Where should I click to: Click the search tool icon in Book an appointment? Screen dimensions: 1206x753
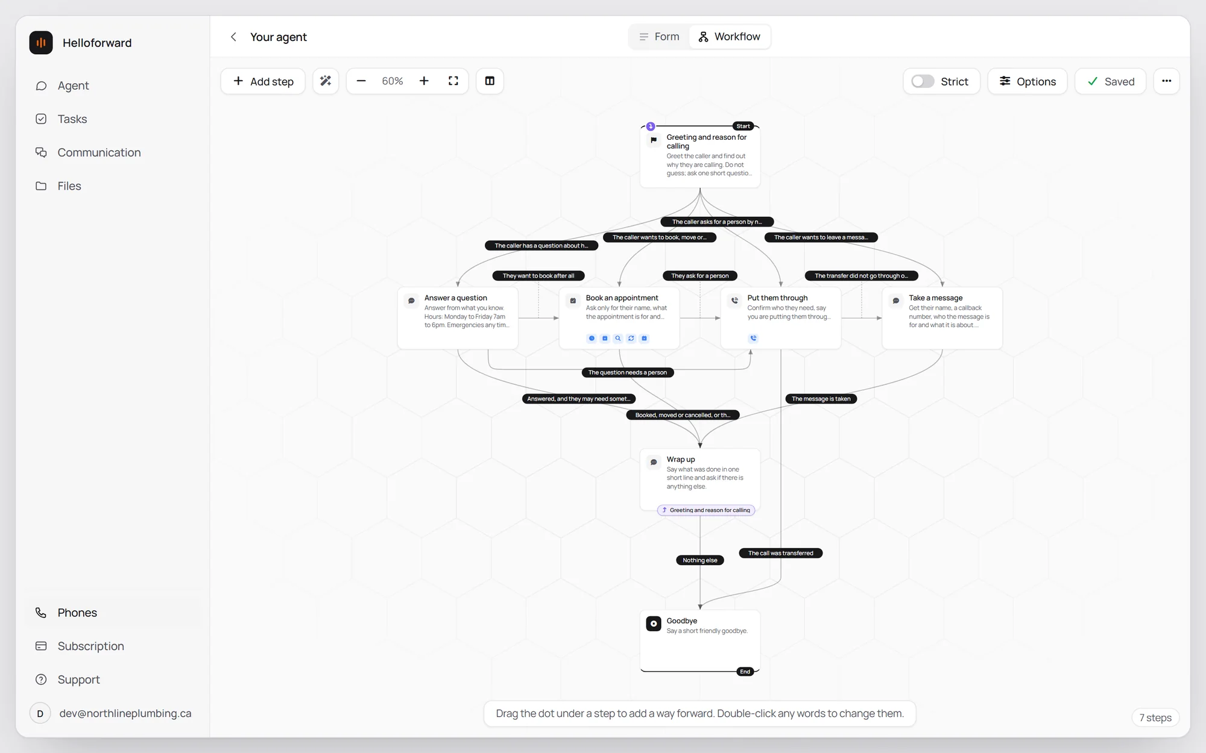click(x=618, y=338)
